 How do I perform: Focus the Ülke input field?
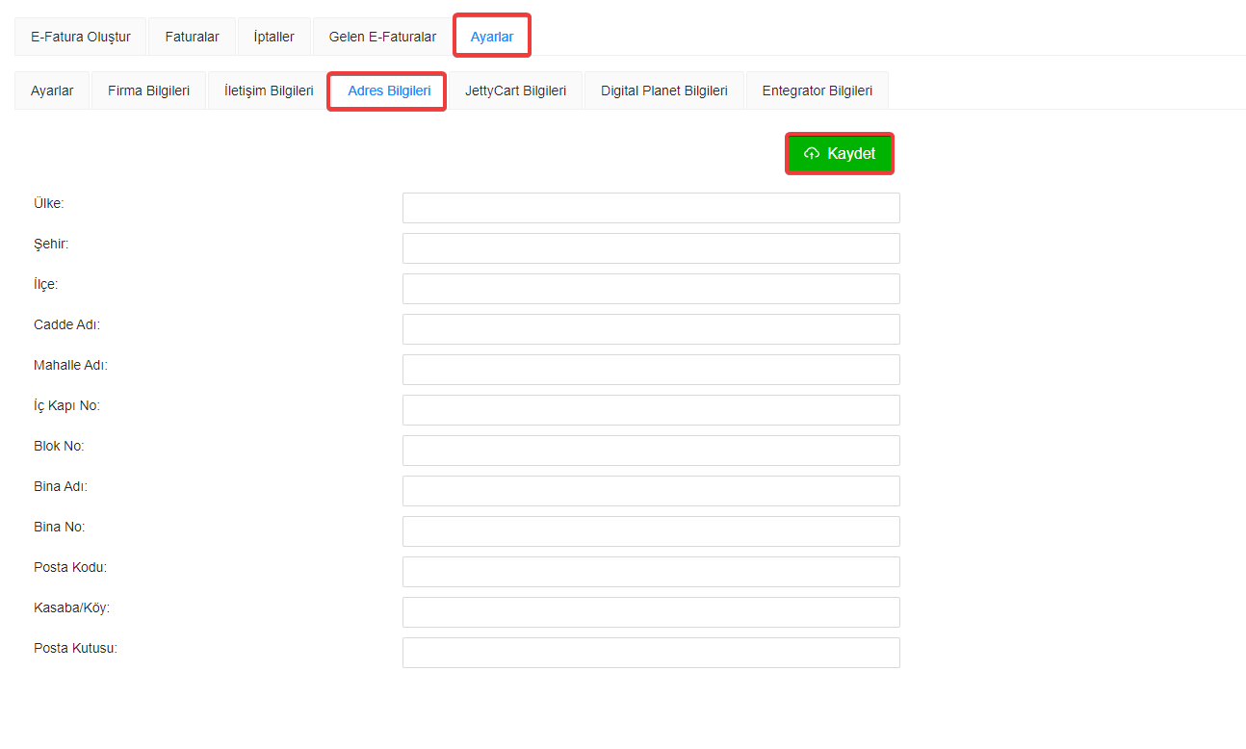pyautogui.click(x=651, y=208)
